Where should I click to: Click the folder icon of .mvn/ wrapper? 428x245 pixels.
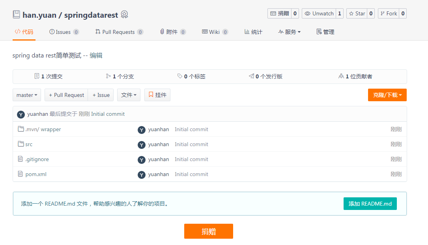(x=21, y=129)
